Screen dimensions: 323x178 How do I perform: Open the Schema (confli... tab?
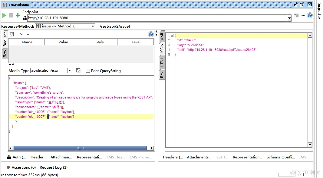pos(281,157)
